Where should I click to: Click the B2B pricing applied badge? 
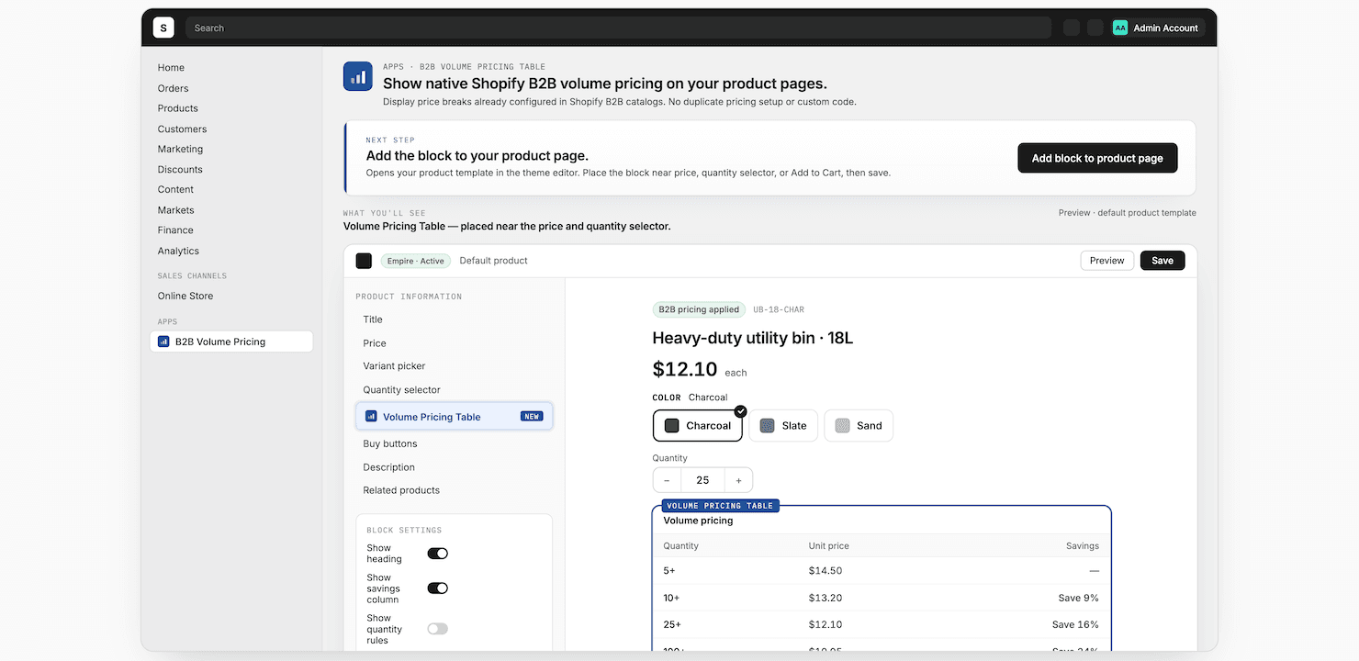699,309
